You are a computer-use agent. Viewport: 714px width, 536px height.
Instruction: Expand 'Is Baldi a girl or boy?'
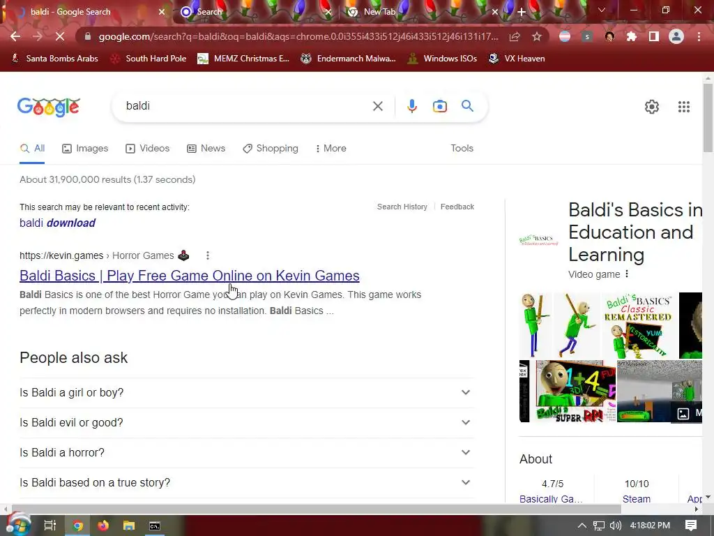click(246, 392)
